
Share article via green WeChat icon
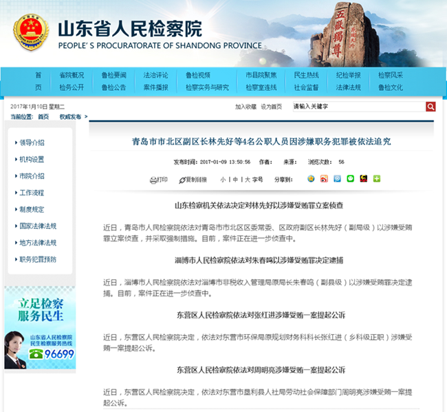(x=350, y=179)
